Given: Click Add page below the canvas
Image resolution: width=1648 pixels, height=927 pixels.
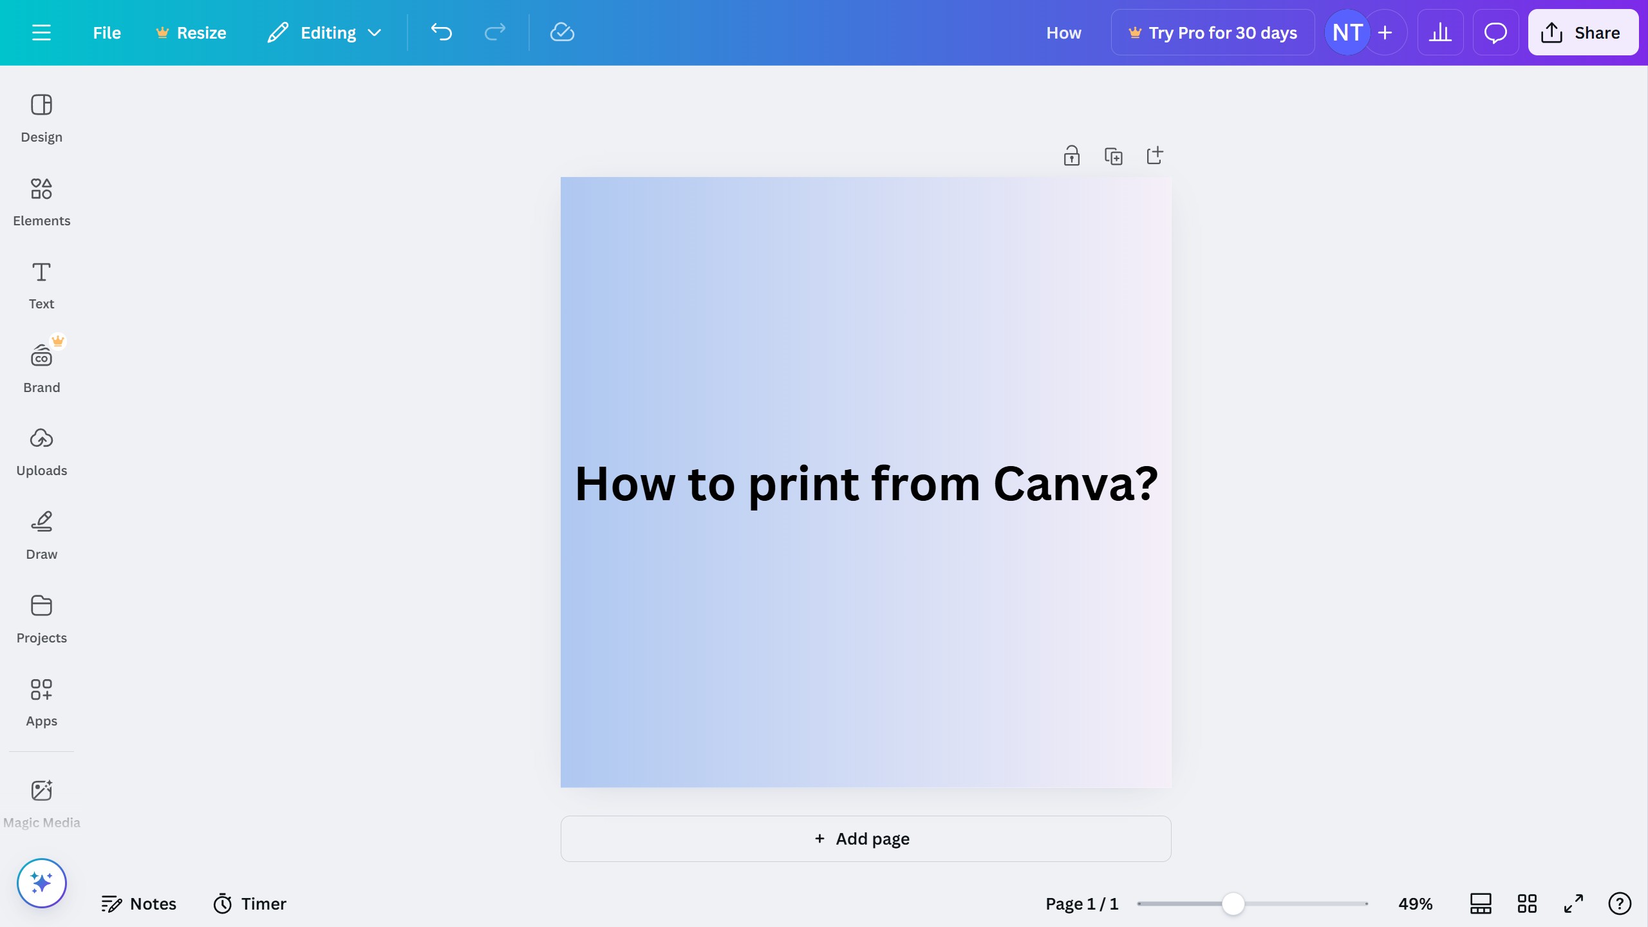Looking at the screenshot, I should click(x=865, y=838).
